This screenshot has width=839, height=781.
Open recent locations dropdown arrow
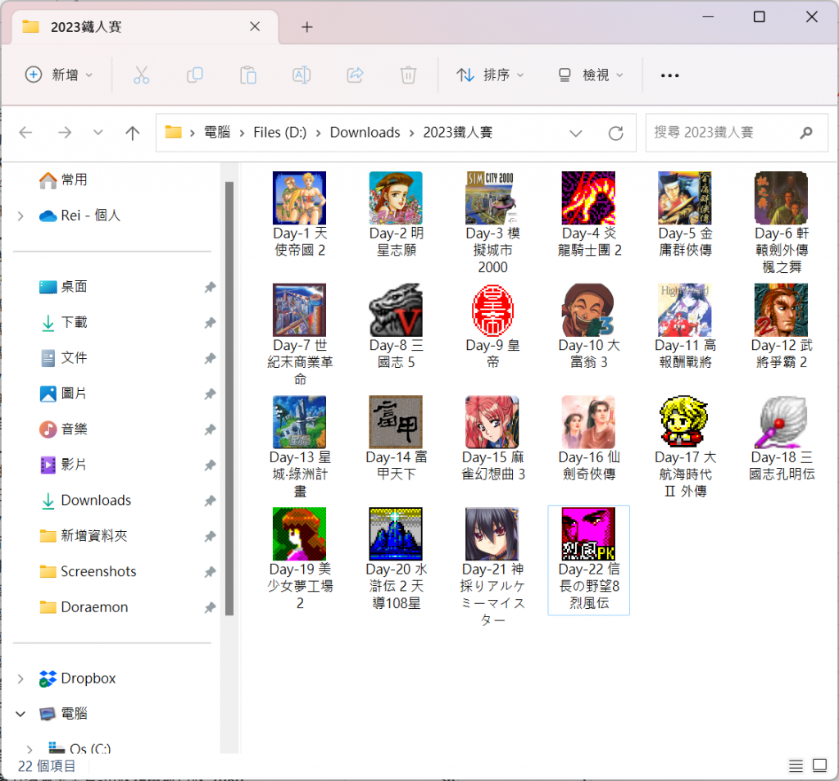click(98, 132)
